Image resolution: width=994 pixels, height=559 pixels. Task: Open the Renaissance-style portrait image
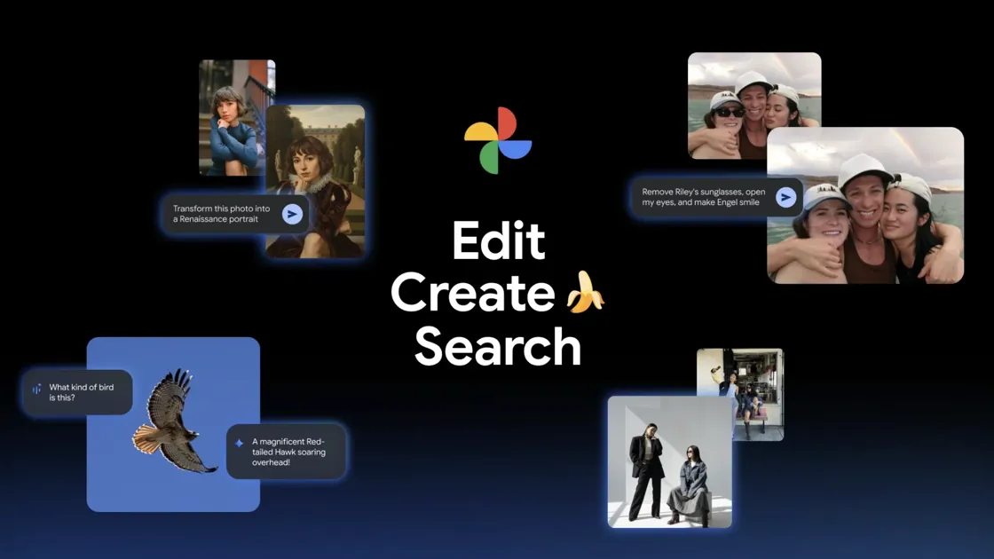[316, 181]
